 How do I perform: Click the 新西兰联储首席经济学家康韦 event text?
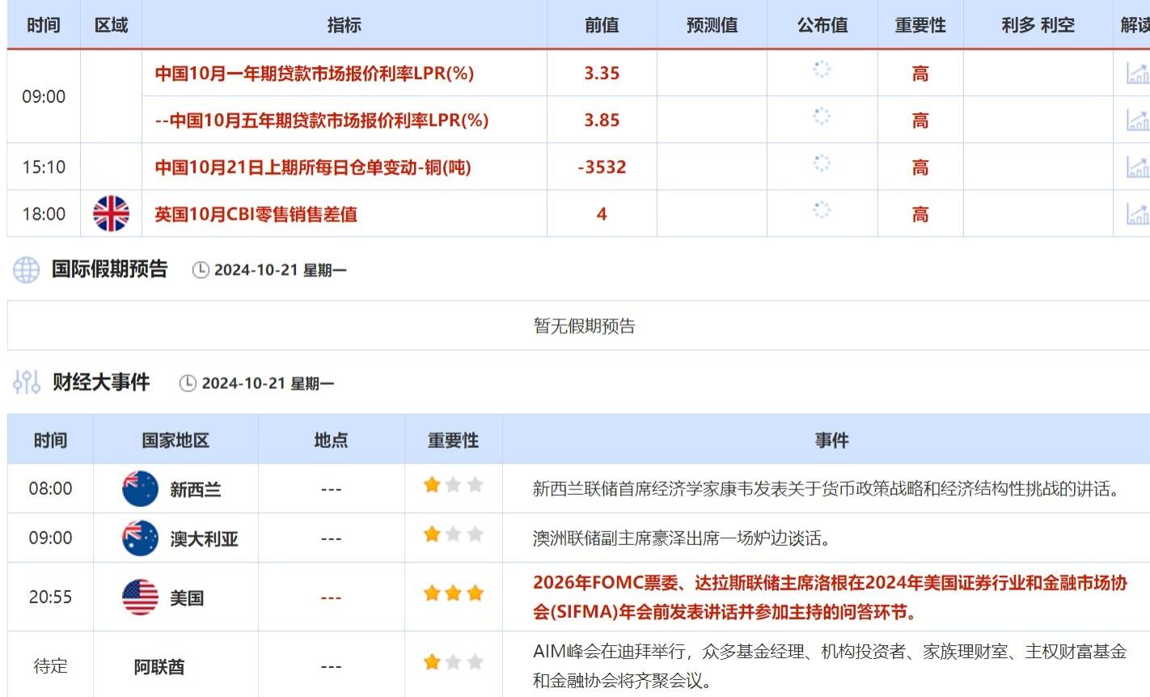tap(826, 488)
